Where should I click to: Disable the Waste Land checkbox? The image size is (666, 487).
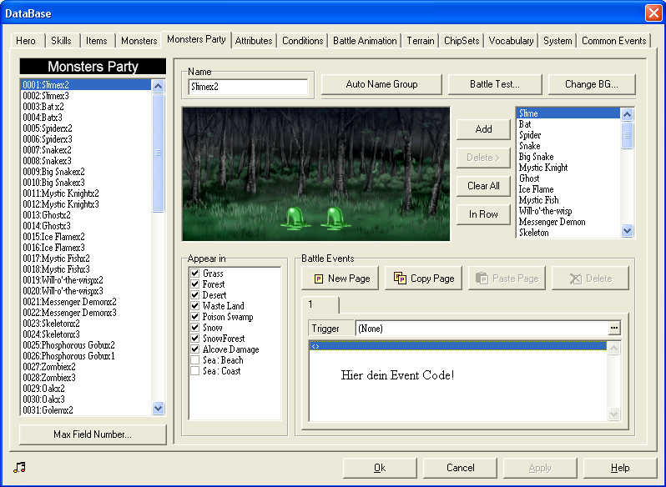click(195, 305)
